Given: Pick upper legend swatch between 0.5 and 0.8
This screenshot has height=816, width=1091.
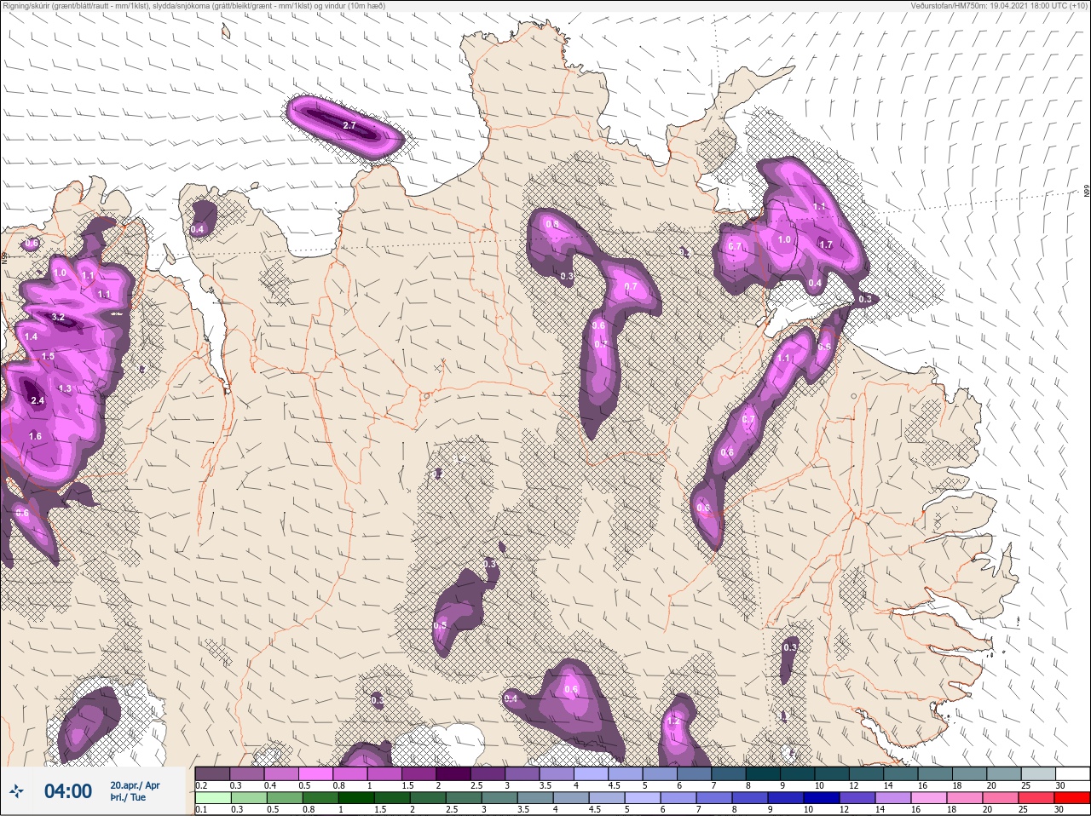Looking at the screenshot, I should [316, 773].
